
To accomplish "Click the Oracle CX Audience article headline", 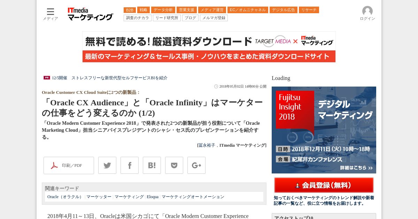I will pos(153,108).
